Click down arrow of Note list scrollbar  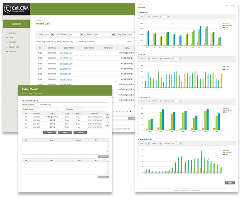[108, 151]
